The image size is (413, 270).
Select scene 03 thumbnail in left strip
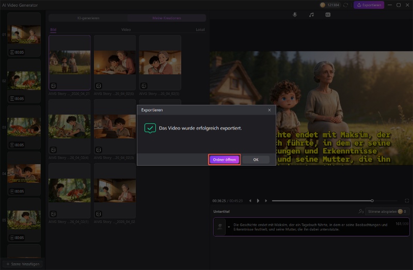click(24, 125)
